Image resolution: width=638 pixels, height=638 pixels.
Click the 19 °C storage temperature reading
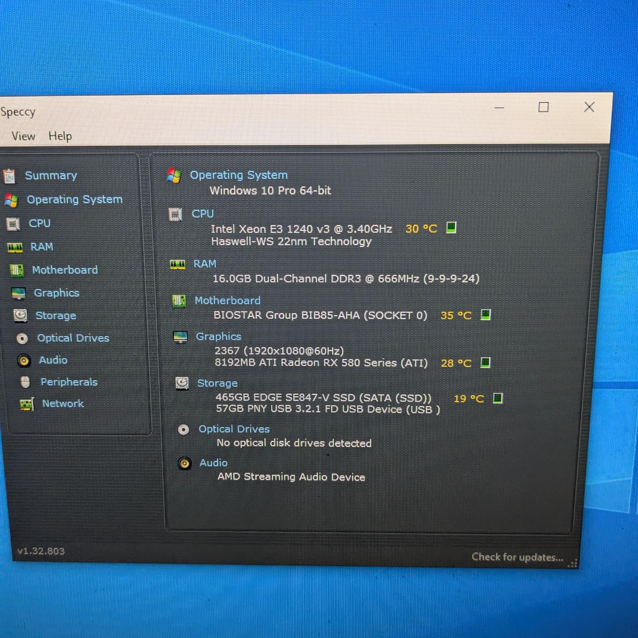tap(468, 399)
